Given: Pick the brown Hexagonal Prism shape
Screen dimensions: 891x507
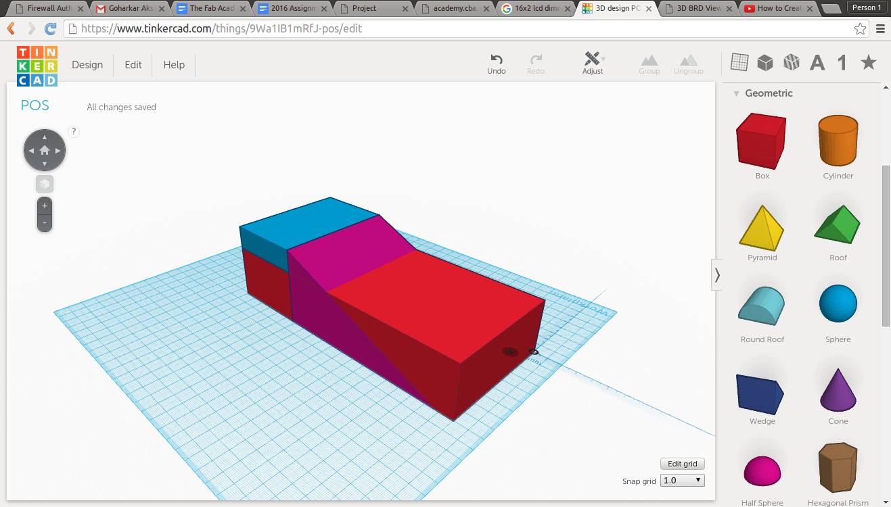Looking at the screenshot, I should point(838,468).
